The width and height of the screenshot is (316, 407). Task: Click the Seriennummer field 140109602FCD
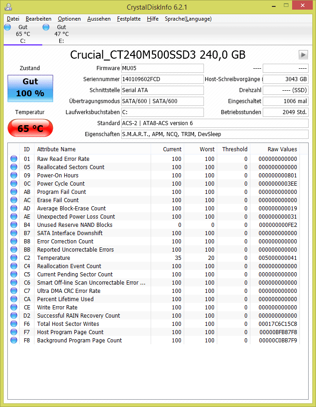coord(163,79)
